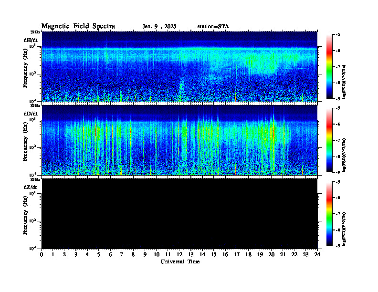
Task: Click hour '18' on the time axis
Action: pos(248,254)
